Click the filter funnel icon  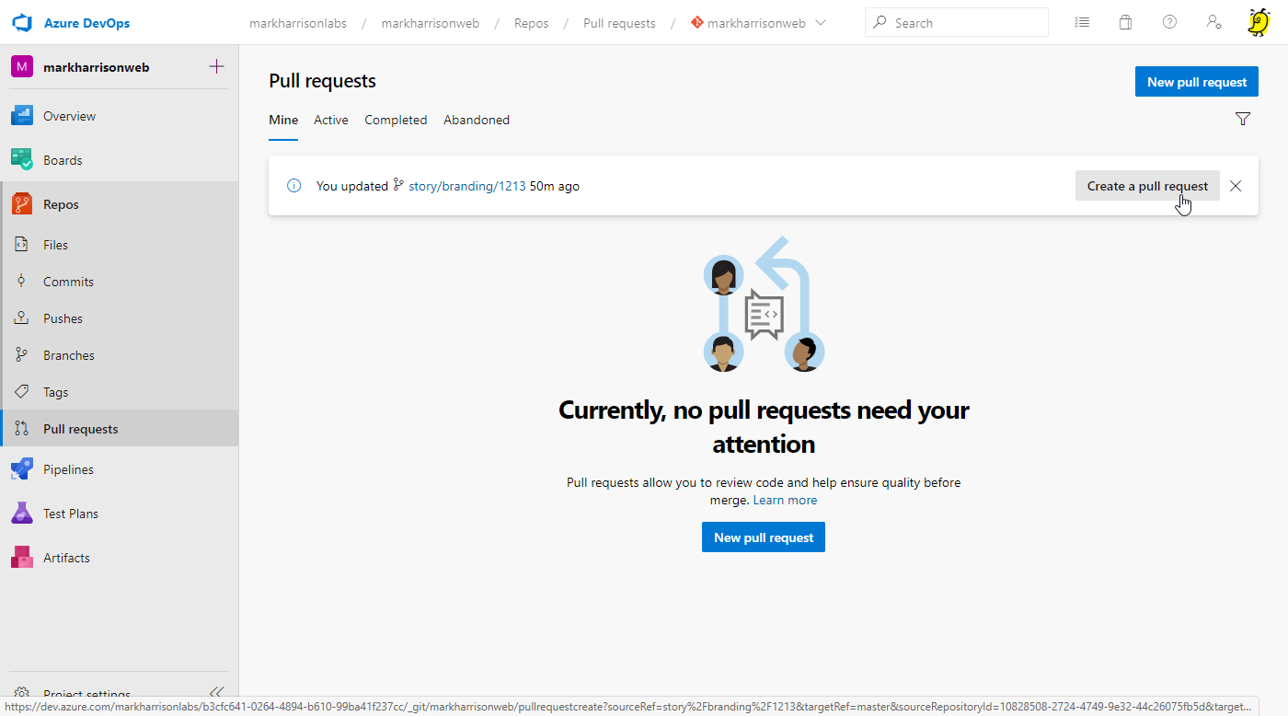[1243, 119]
